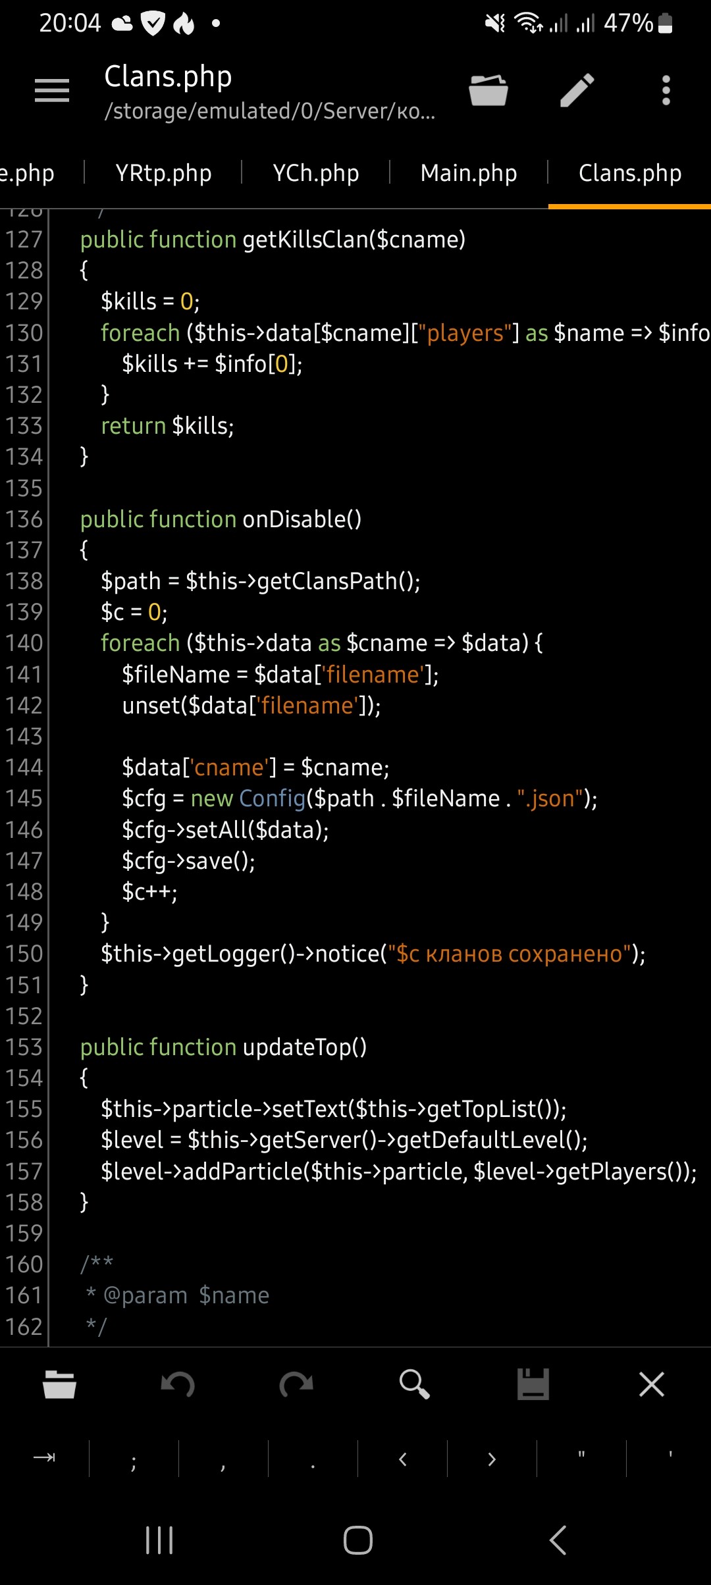Tap the left angle bracket shortcut key

pos(402,1458)
